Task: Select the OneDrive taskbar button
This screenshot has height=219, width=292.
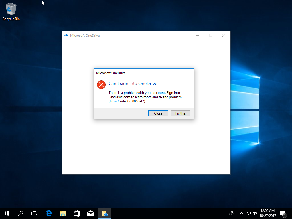Action: tap(105, 213)
